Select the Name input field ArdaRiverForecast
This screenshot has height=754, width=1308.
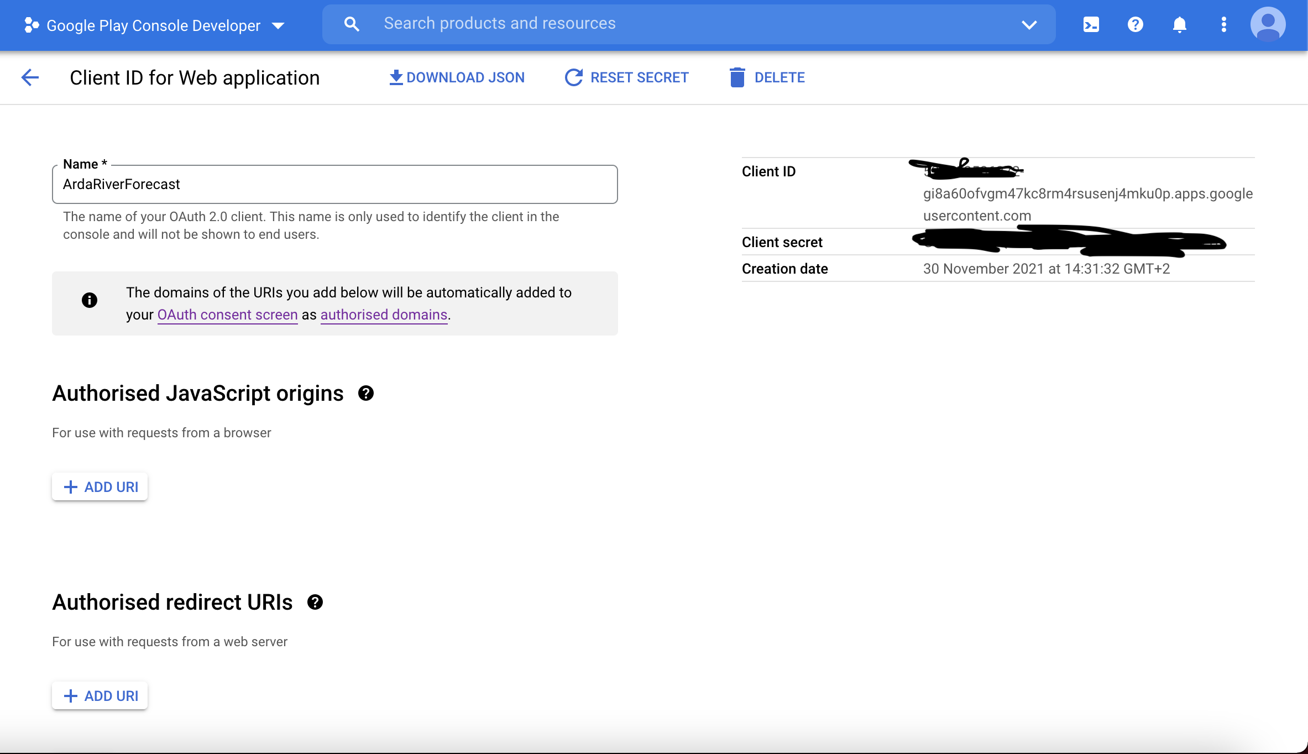pyautogui.click(x=335, y=184)
